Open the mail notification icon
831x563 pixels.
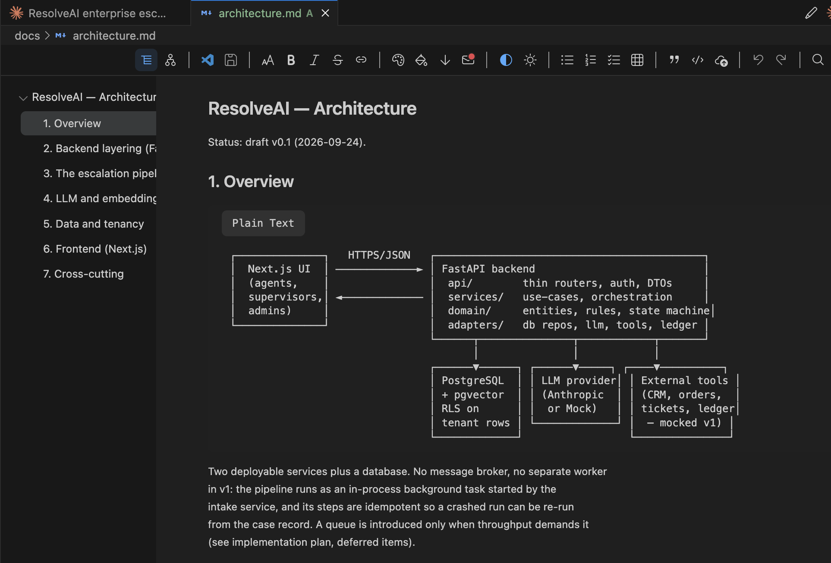point(468,59)
